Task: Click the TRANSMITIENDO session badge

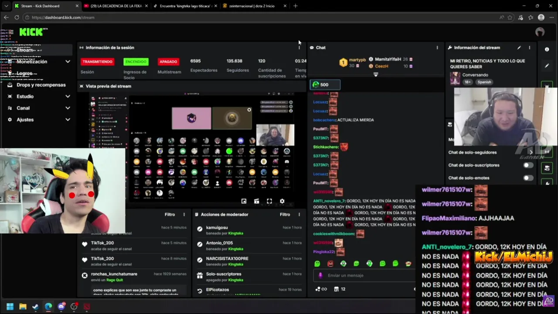Action: point(97,61)
